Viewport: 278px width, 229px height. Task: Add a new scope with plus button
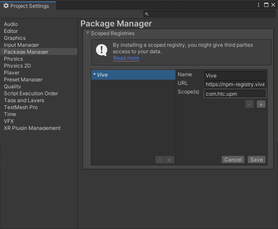tap(261, 104)
